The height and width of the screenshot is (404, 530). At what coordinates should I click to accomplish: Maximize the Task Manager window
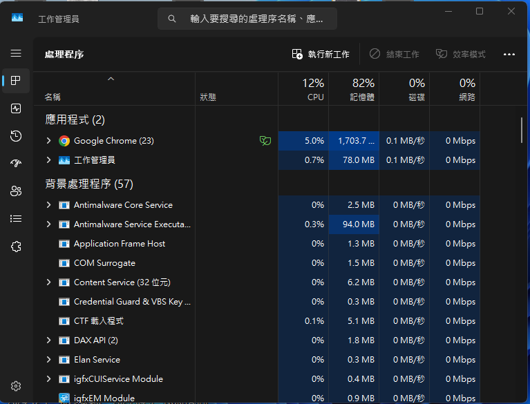click(x=480, y=11)
